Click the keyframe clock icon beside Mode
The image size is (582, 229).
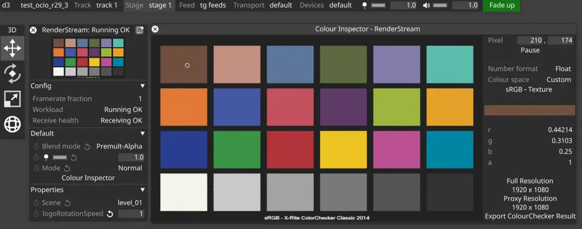(36, 169)
